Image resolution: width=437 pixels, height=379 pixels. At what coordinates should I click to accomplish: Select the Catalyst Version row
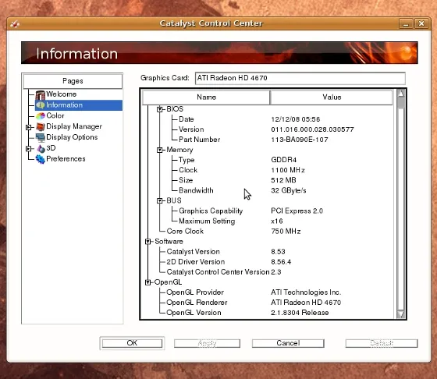pyautogui.click(x=268, y=252)
